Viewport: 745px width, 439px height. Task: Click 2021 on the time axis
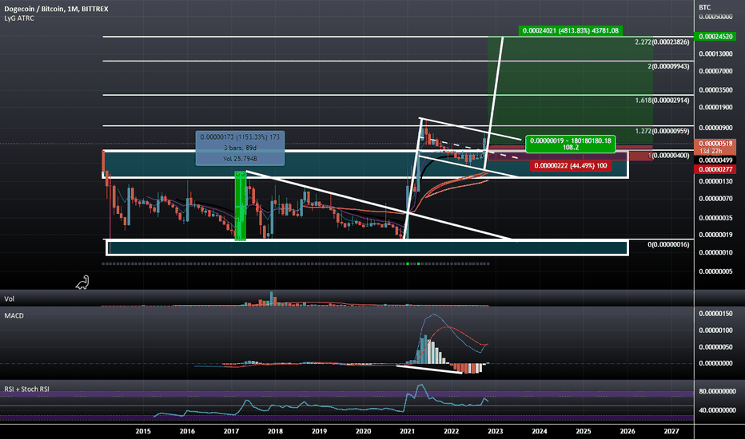point(407,431)
